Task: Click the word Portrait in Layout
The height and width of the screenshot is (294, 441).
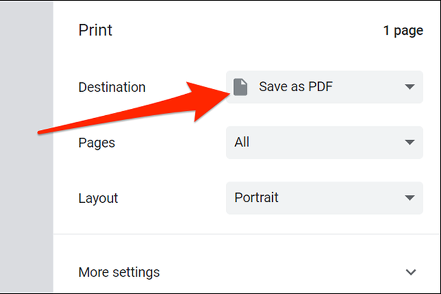Action: [256, 198]
